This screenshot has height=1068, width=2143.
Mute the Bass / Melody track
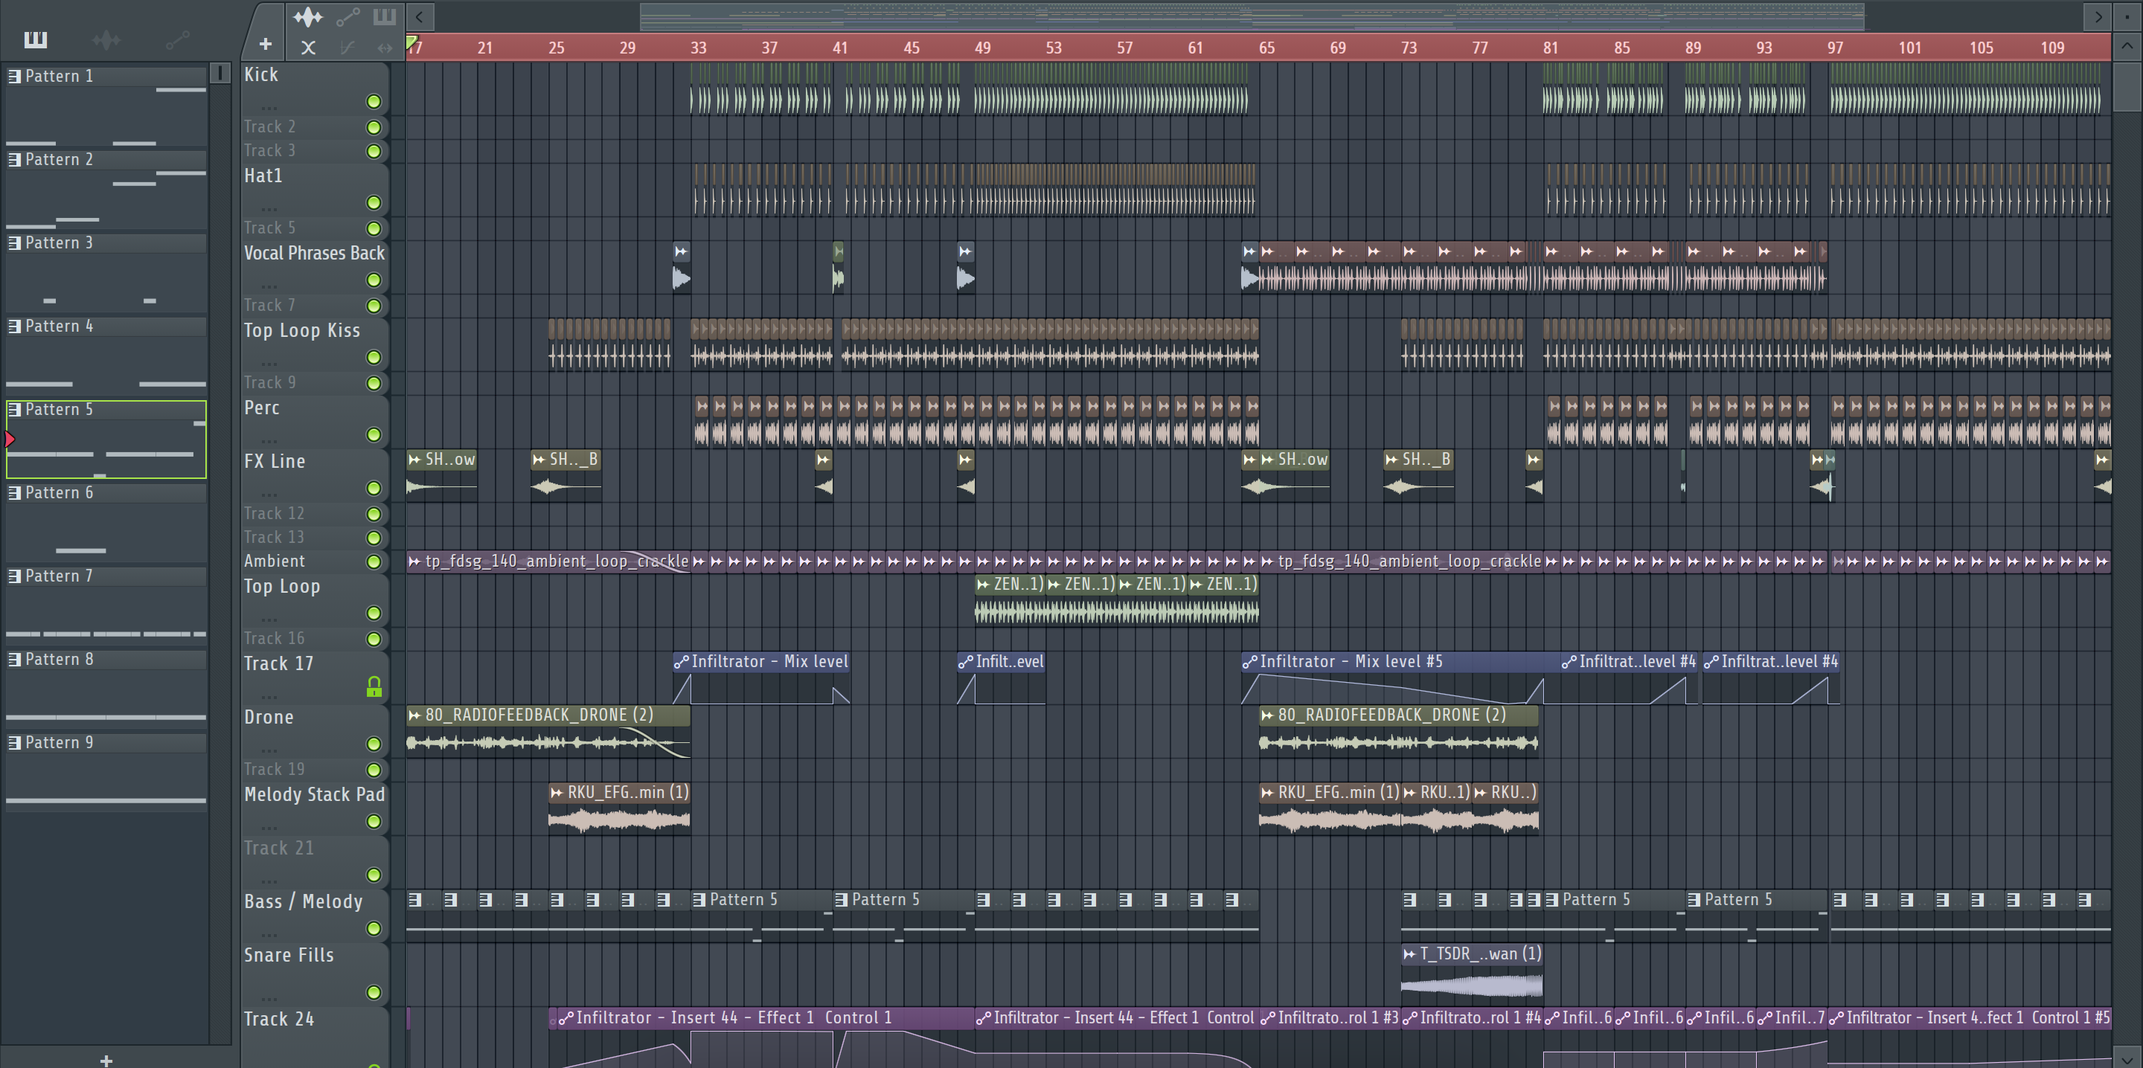[374, 928]
